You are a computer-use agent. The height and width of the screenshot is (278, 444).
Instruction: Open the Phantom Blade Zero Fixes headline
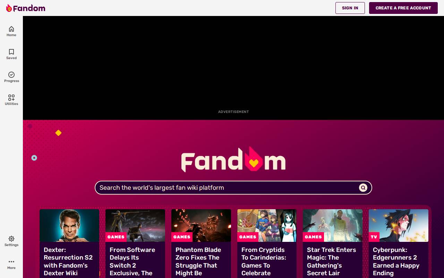point(198,262)
